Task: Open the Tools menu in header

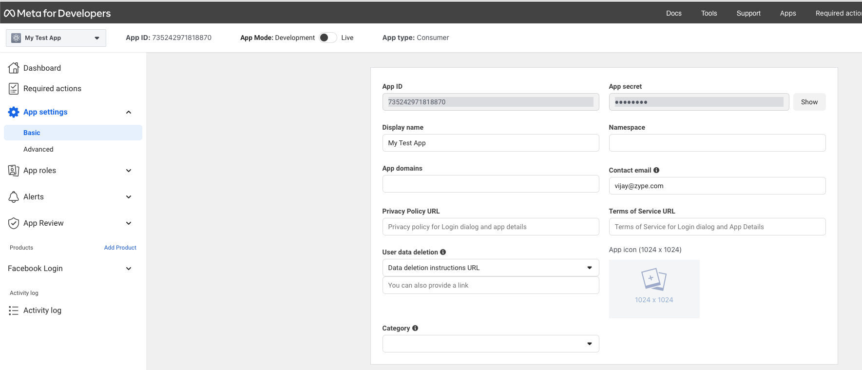Action: click(709, 13)
